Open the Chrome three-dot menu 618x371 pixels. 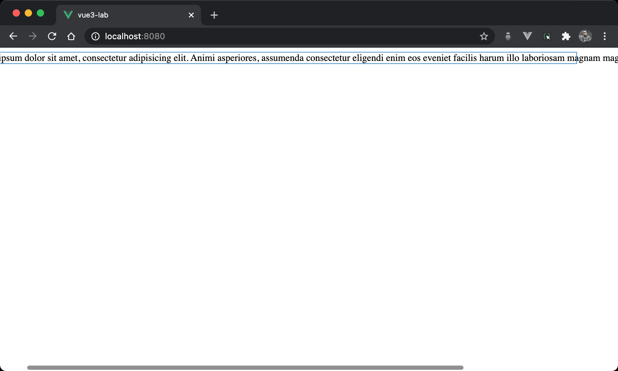coord(604,36)
